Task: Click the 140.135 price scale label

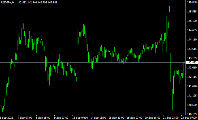Action: [192, 114]
